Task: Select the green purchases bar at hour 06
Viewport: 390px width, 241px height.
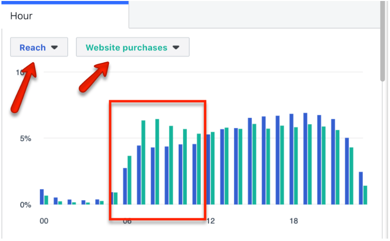Action: [129, 180]
